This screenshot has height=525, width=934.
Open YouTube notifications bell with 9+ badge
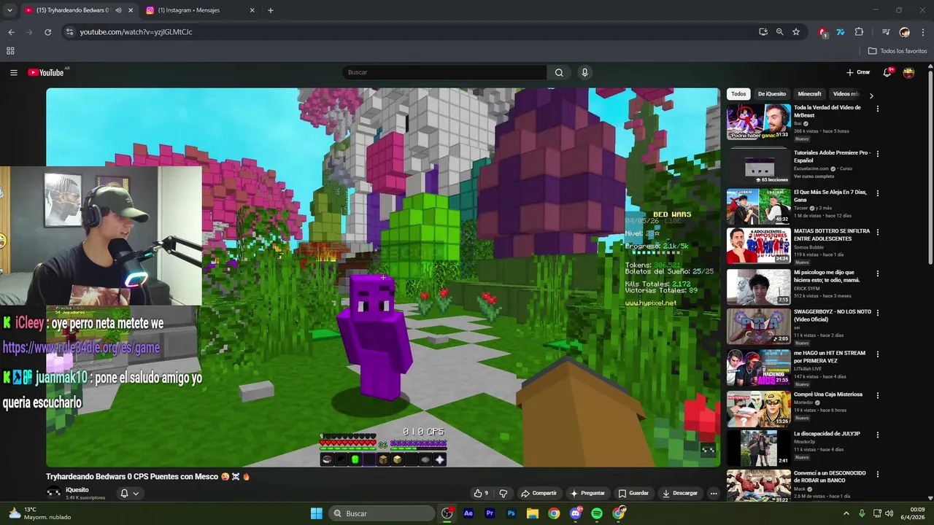click(x=887, y=72)
